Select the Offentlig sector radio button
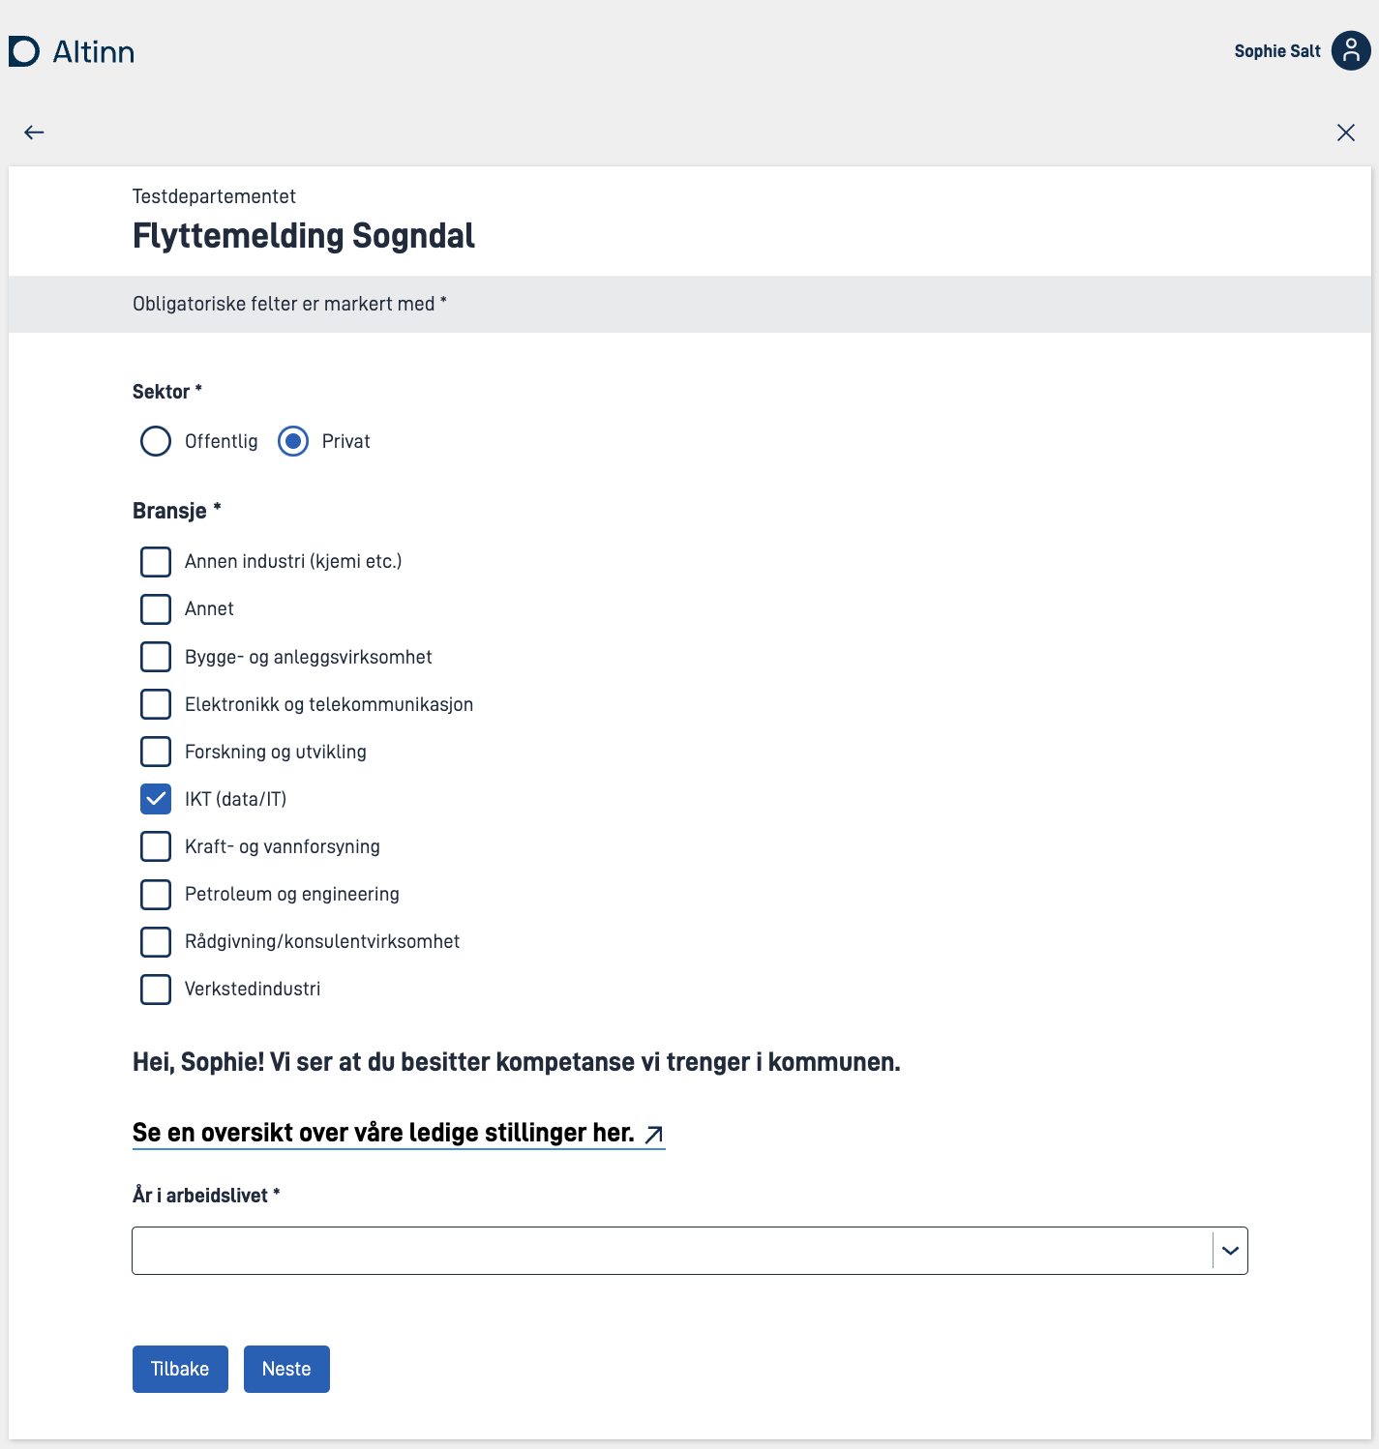 (156, 441)
